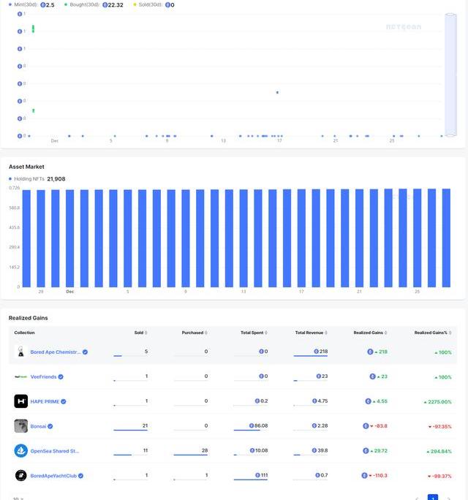Click the vertical range slider beside scatter chart
The image size is (468, 500).
[x=450, y=73]
